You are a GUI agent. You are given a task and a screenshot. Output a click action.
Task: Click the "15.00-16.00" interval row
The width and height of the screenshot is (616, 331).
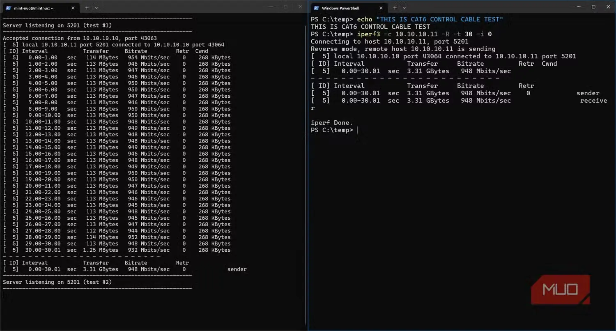117,154
